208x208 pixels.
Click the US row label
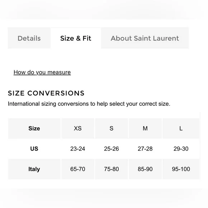[34, 149]
